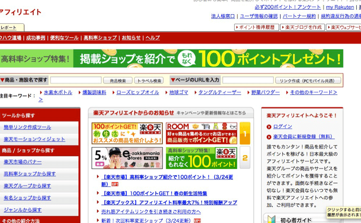
Task: Open the 必ず200ポイント！アンケート link
Action: coord(287,7)
